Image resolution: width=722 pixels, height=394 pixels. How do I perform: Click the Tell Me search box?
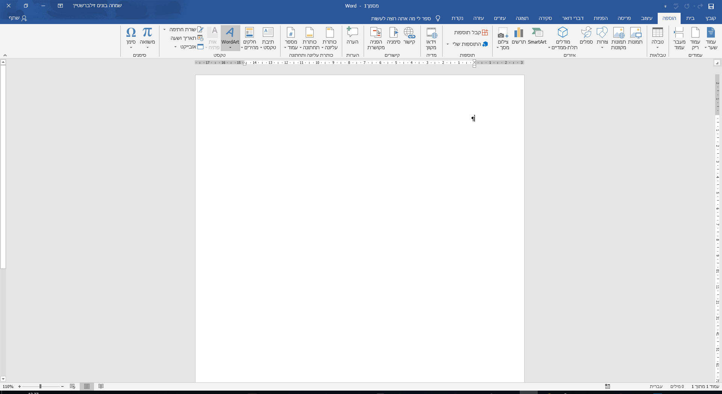click(401, 18)
